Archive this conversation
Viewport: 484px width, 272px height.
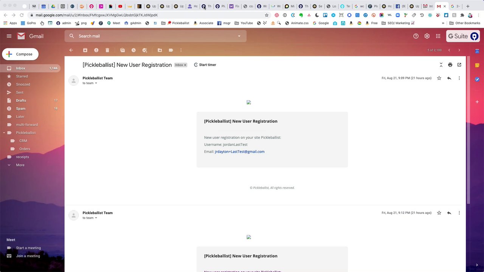tap(85, 50)
